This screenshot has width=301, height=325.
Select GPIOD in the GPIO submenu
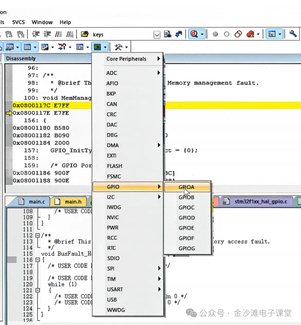click(x=187, y=218)
